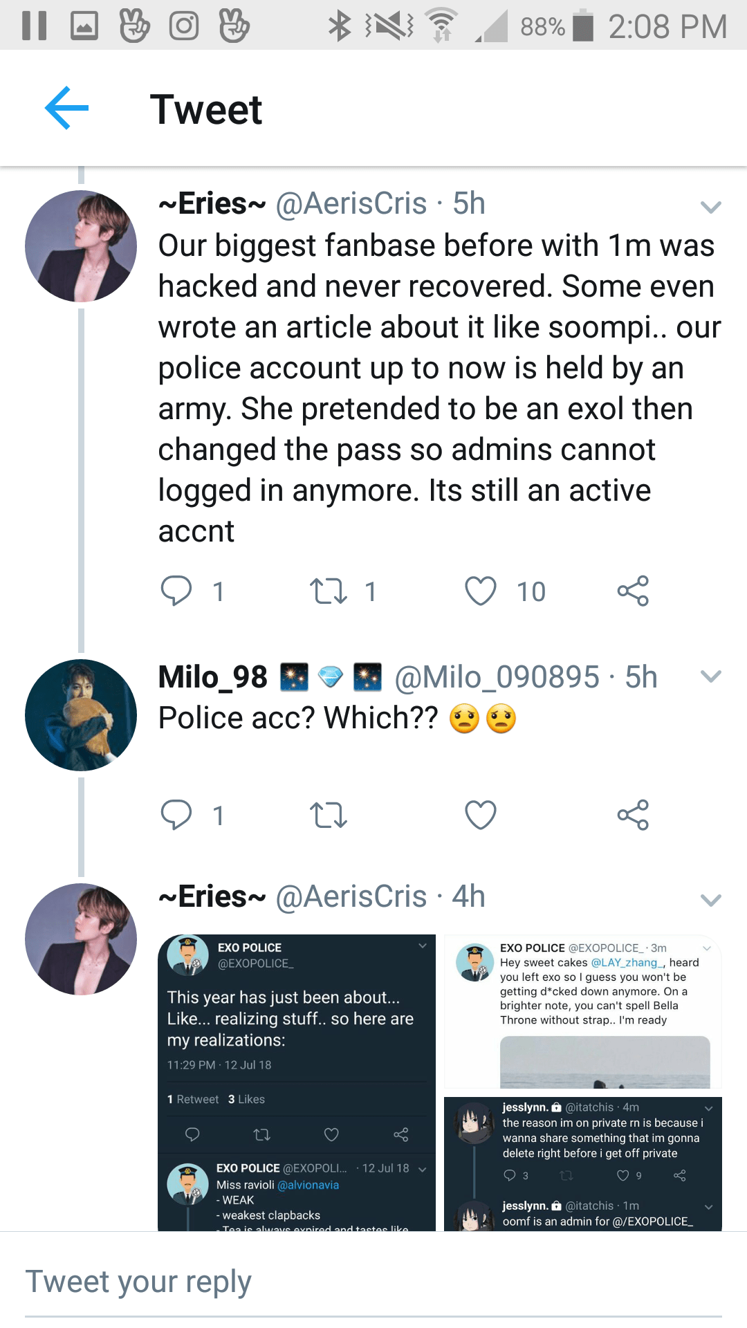747x1328 pixels.
Task: Like Milo_98's tweet
Action: pos(481,815)
